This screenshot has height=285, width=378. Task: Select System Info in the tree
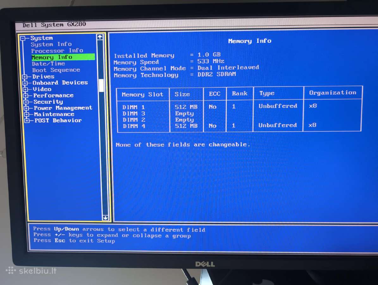point(51,44)
